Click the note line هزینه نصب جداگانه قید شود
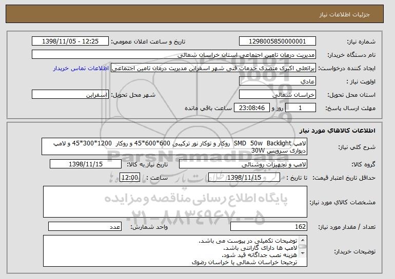The width and height of the screenshot is (395, 279). click(x=260, y=255)
